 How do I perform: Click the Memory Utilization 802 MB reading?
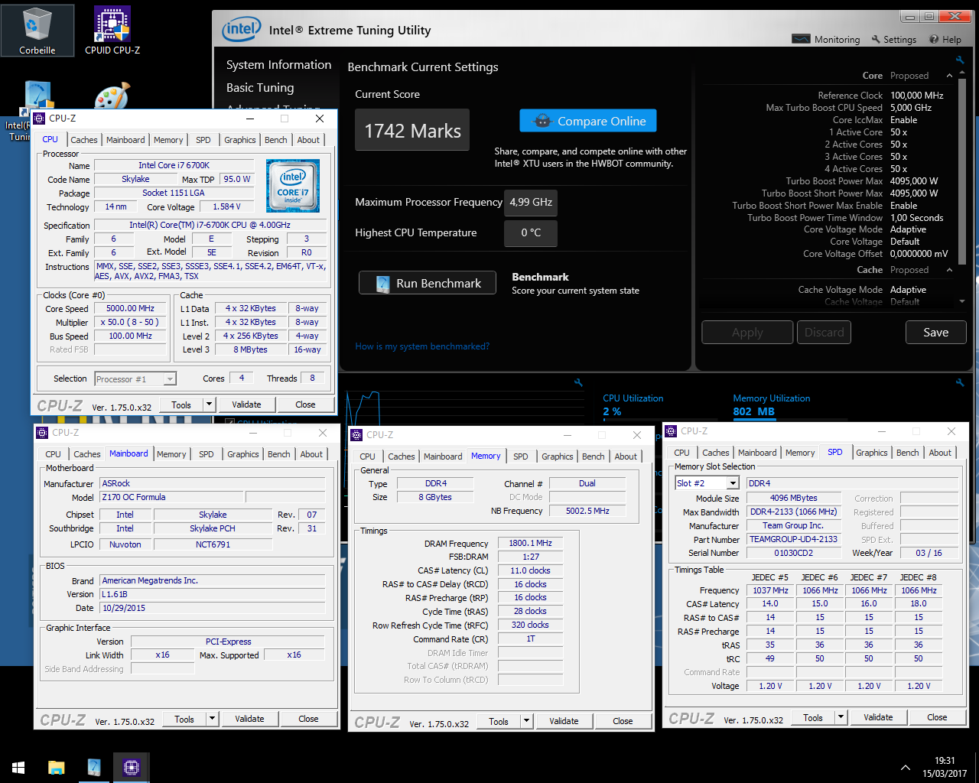pyautogui.click(x=753, y=411)
